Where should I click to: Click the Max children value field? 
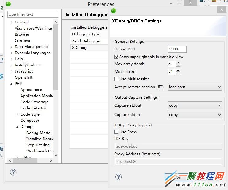tap(172, 71)
